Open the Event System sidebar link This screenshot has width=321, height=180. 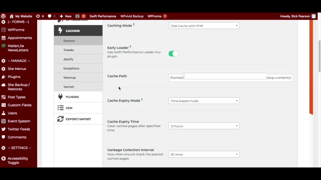click(x=19, y=121)
